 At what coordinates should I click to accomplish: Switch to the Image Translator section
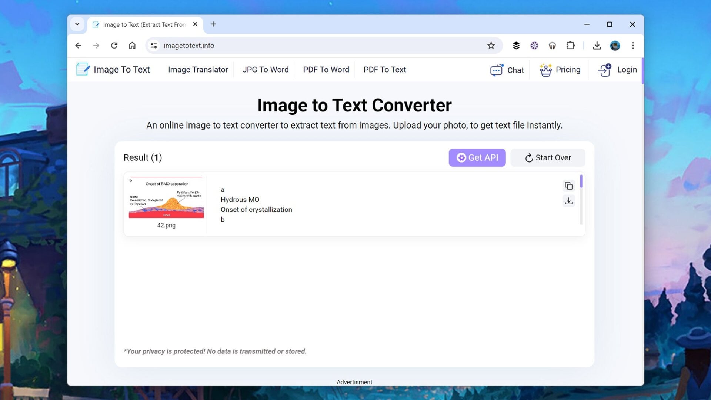click(x=198, y=69)
